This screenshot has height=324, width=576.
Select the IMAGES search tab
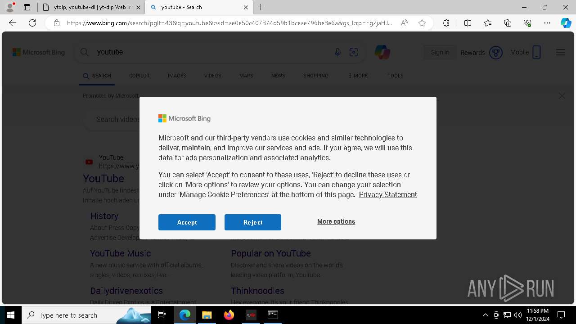[x=177, y=76]
